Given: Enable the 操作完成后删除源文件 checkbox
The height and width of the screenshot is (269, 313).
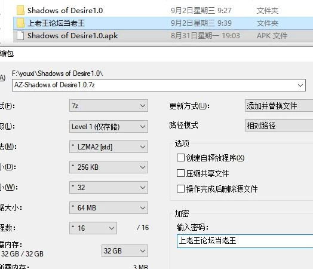Looking at the screenshot, I should coord(180,188).
